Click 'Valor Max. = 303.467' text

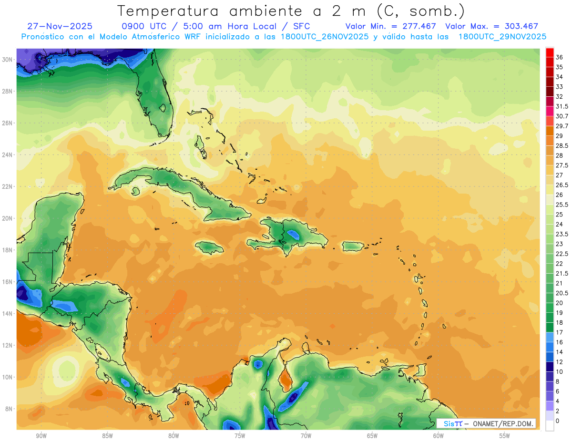491,26
